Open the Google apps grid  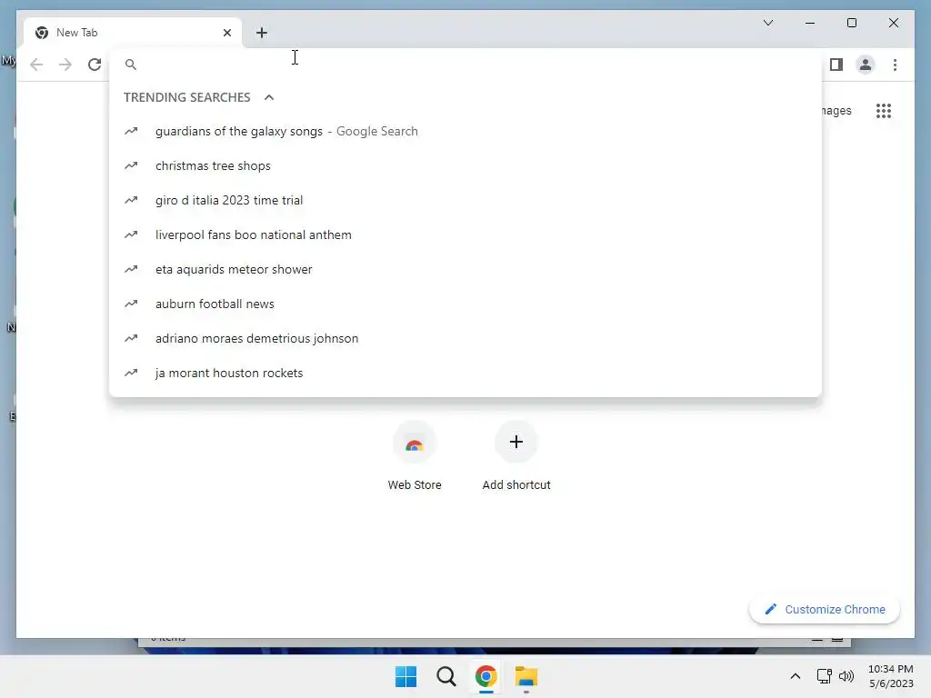[884, 110]
